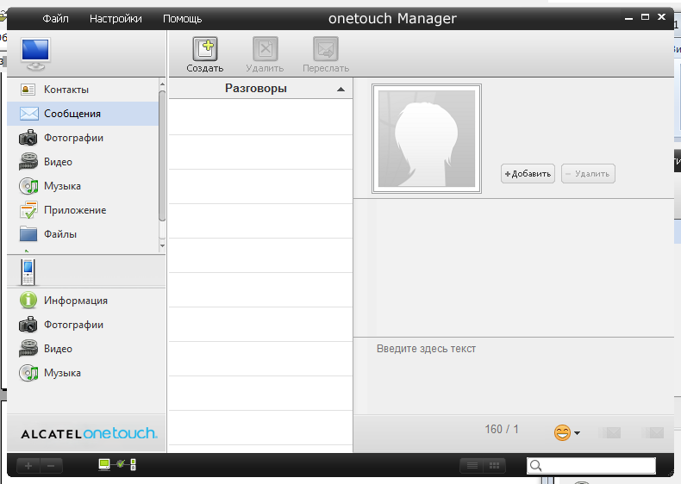This screenshot has width=681, height=484.
Task: Click the Создать new message icon
Action: pyautogui.click(x=204, y=50)
